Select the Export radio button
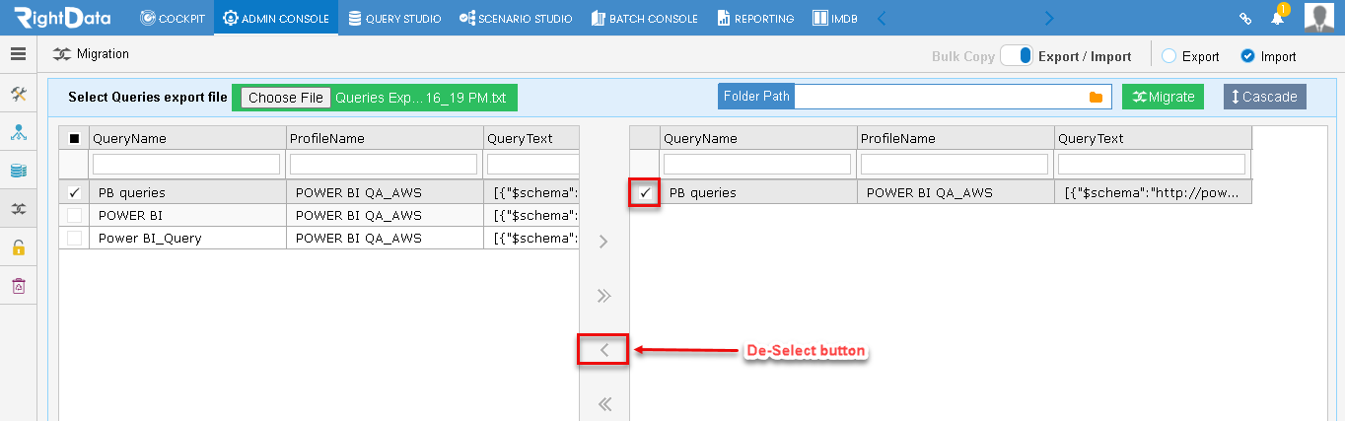This screenshot has height=421, width=1345. coord(1169,56)
